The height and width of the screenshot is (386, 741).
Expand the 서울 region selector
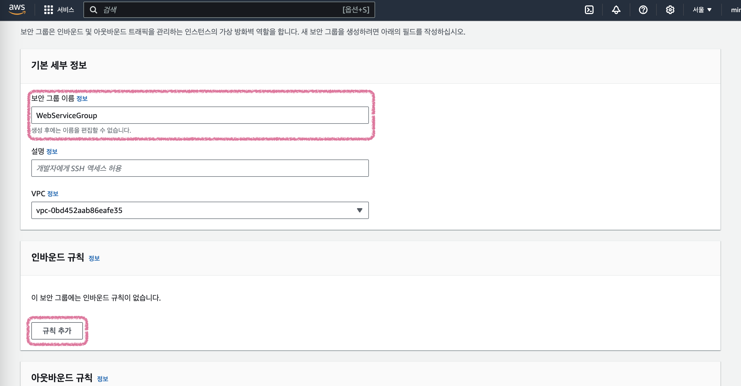tap(702, 10)
